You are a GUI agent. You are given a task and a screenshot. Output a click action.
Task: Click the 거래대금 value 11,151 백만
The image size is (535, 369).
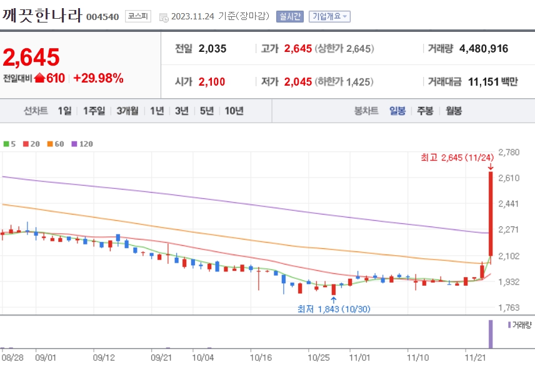tap(492, 81)
